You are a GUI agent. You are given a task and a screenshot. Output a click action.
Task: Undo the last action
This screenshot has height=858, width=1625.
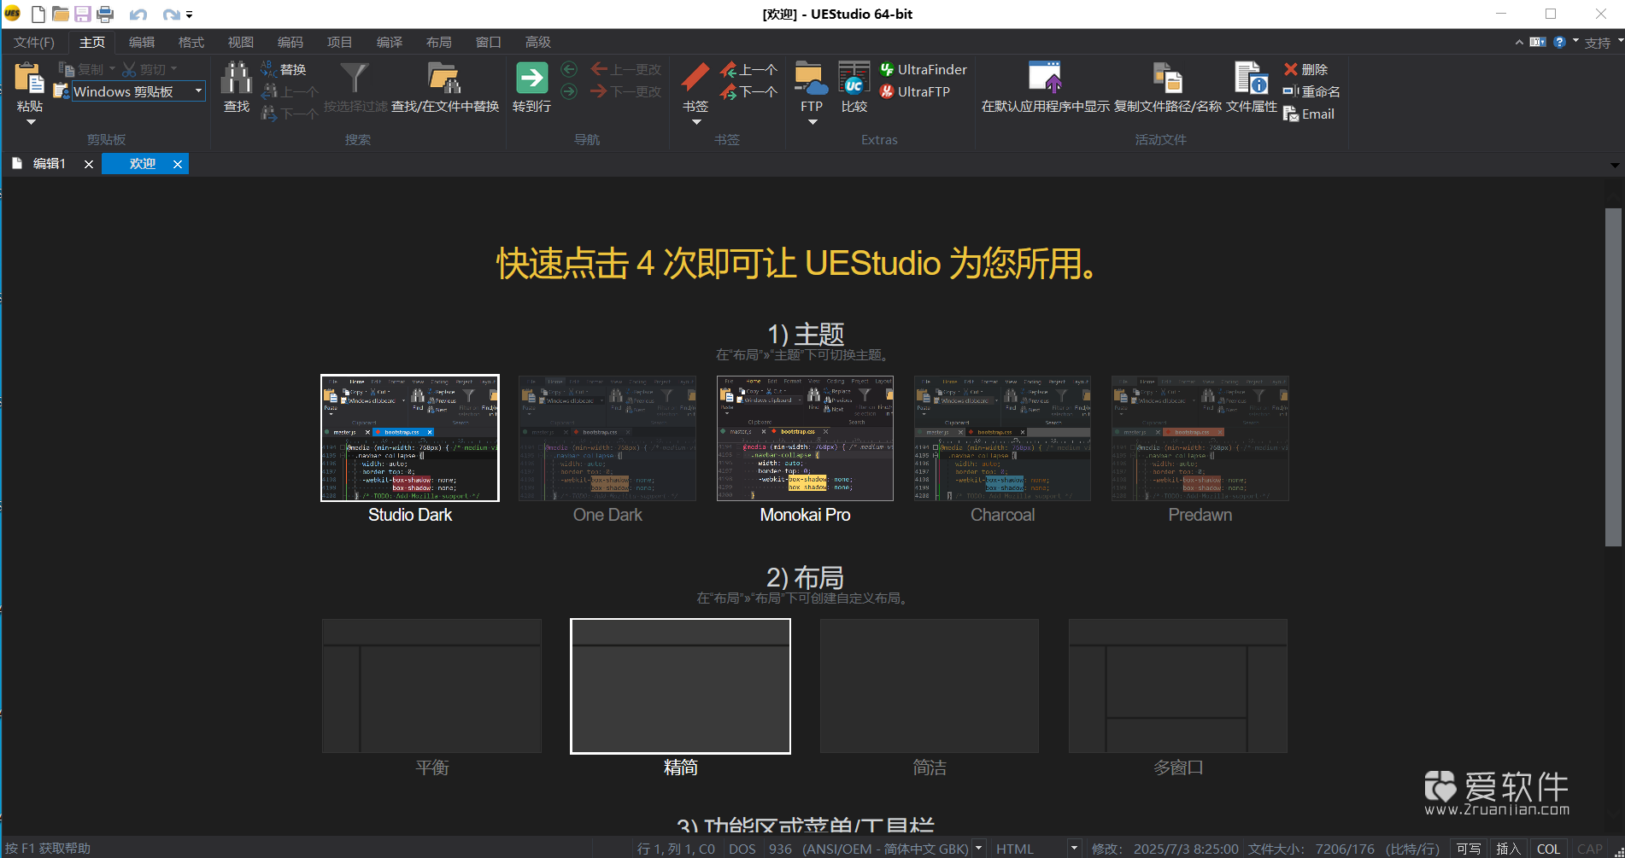[x=138, y=15]
